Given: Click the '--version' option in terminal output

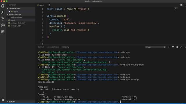Looking at the screenshot, I should click(46, 99).
